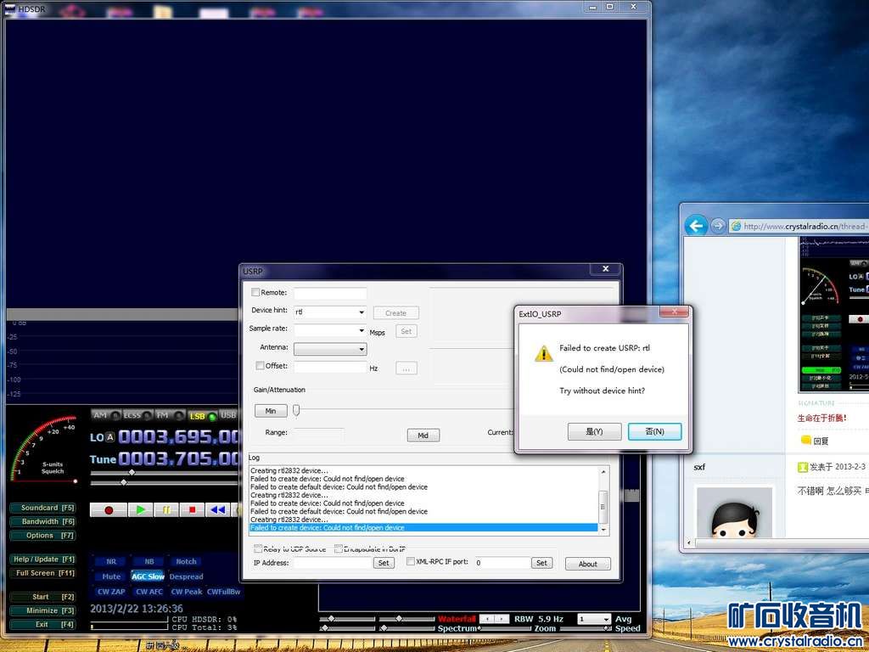Screen dimensions: 869x652
Task: Click the IE browser back arrow
Action: coord(697,226)
